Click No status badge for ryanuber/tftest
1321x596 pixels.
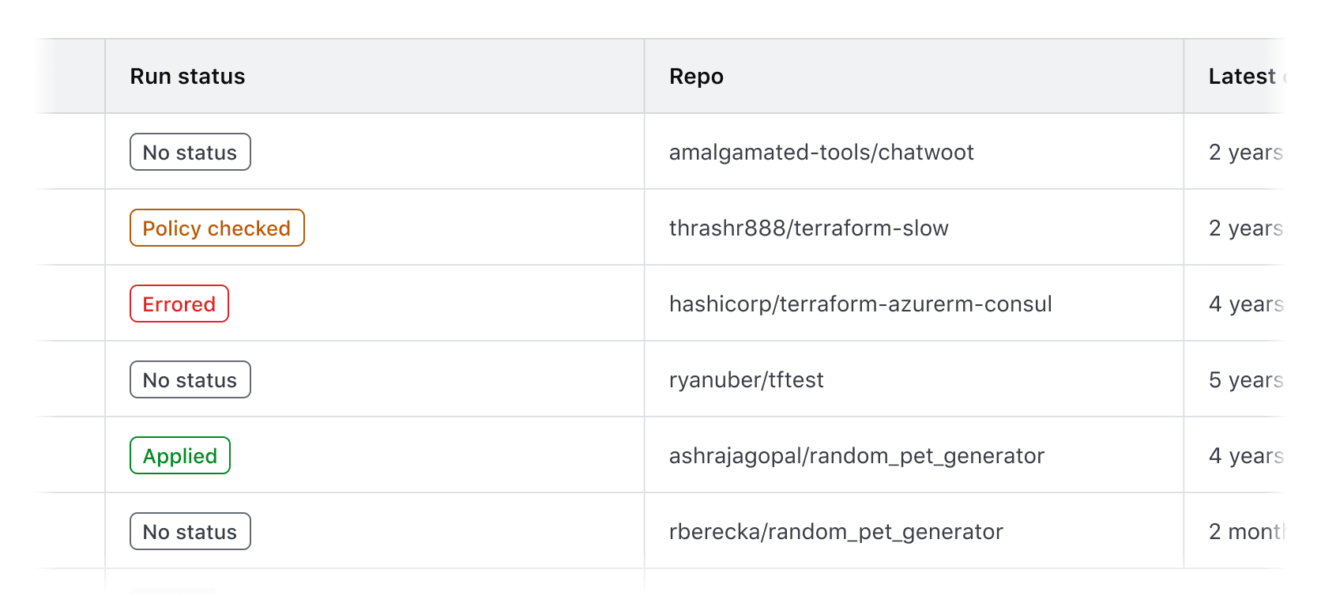pyautogui.click(x=190, y=380)
